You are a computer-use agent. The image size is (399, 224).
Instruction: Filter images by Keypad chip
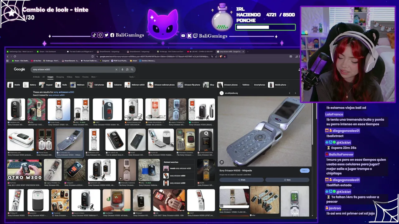point(46,85)
